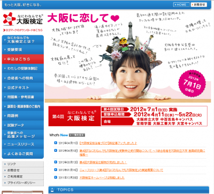Click the pink heart after 大阪に恋して
The height and width of the screenshot is (194, 214).
115,18
